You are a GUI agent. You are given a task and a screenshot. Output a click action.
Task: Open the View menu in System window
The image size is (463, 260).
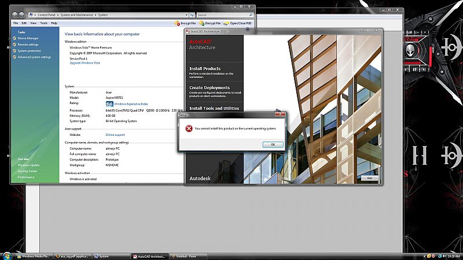pyautogui.click(x=34, y=23)
